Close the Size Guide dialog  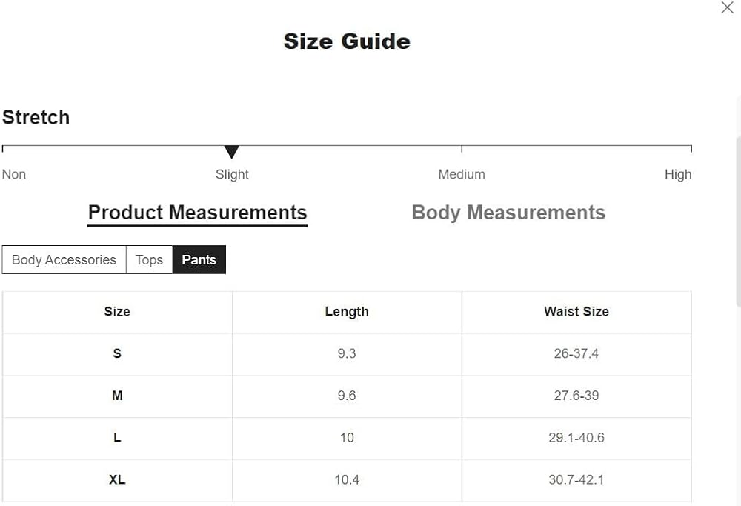[727, 8]
